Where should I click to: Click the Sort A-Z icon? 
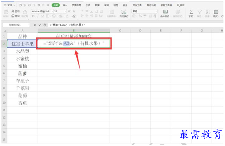pos(208,12)
